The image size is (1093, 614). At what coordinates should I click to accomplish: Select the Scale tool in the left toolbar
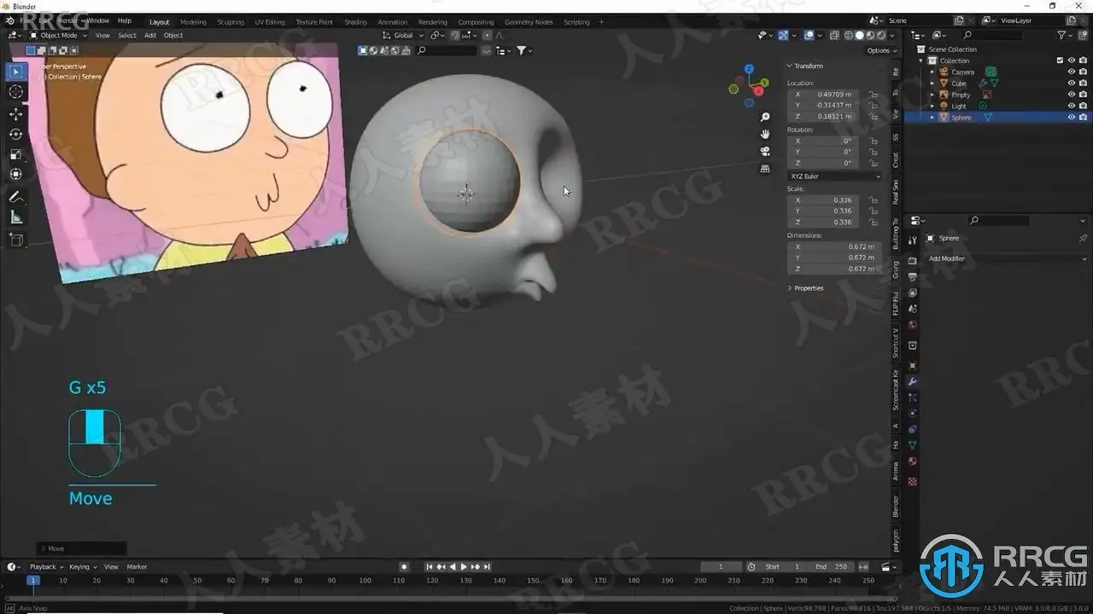pyautogui.click(x=16, y=154)
